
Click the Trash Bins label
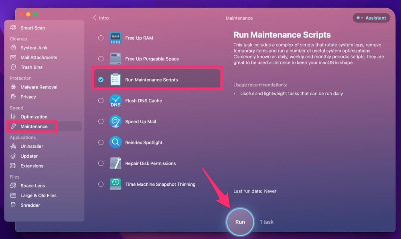click(31, 67)
